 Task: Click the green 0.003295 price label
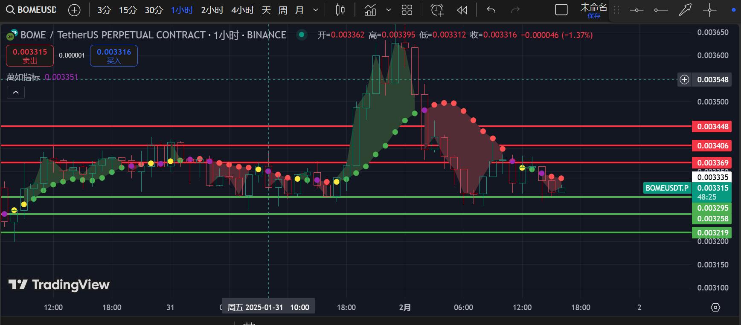tap(712, 208)
